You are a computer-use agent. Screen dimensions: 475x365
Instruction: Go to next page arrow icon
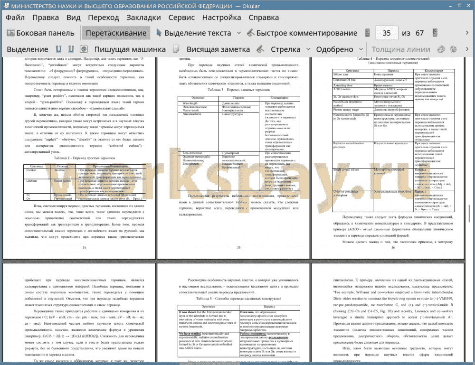[435, 33]
